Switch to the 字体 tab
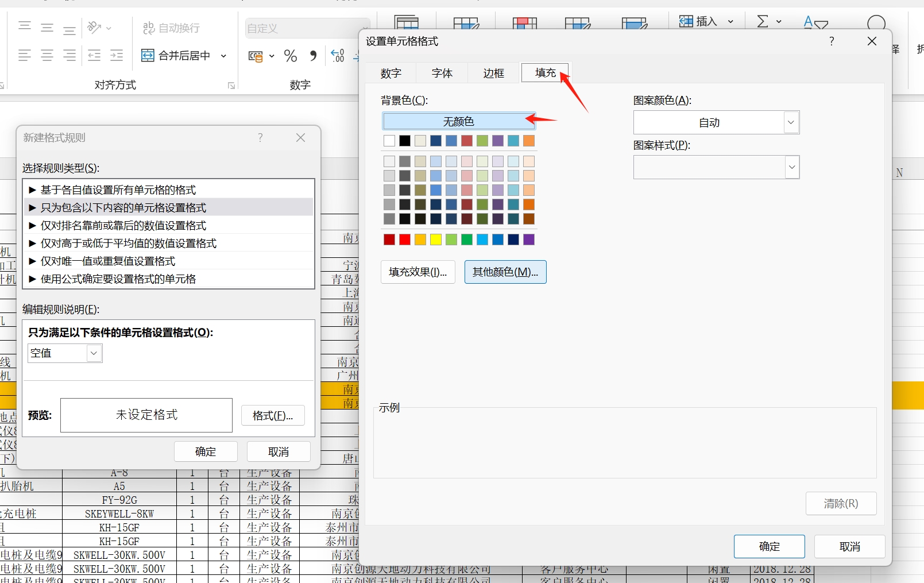Viewport: 924px width, 583px height. (x=442, y=73)
